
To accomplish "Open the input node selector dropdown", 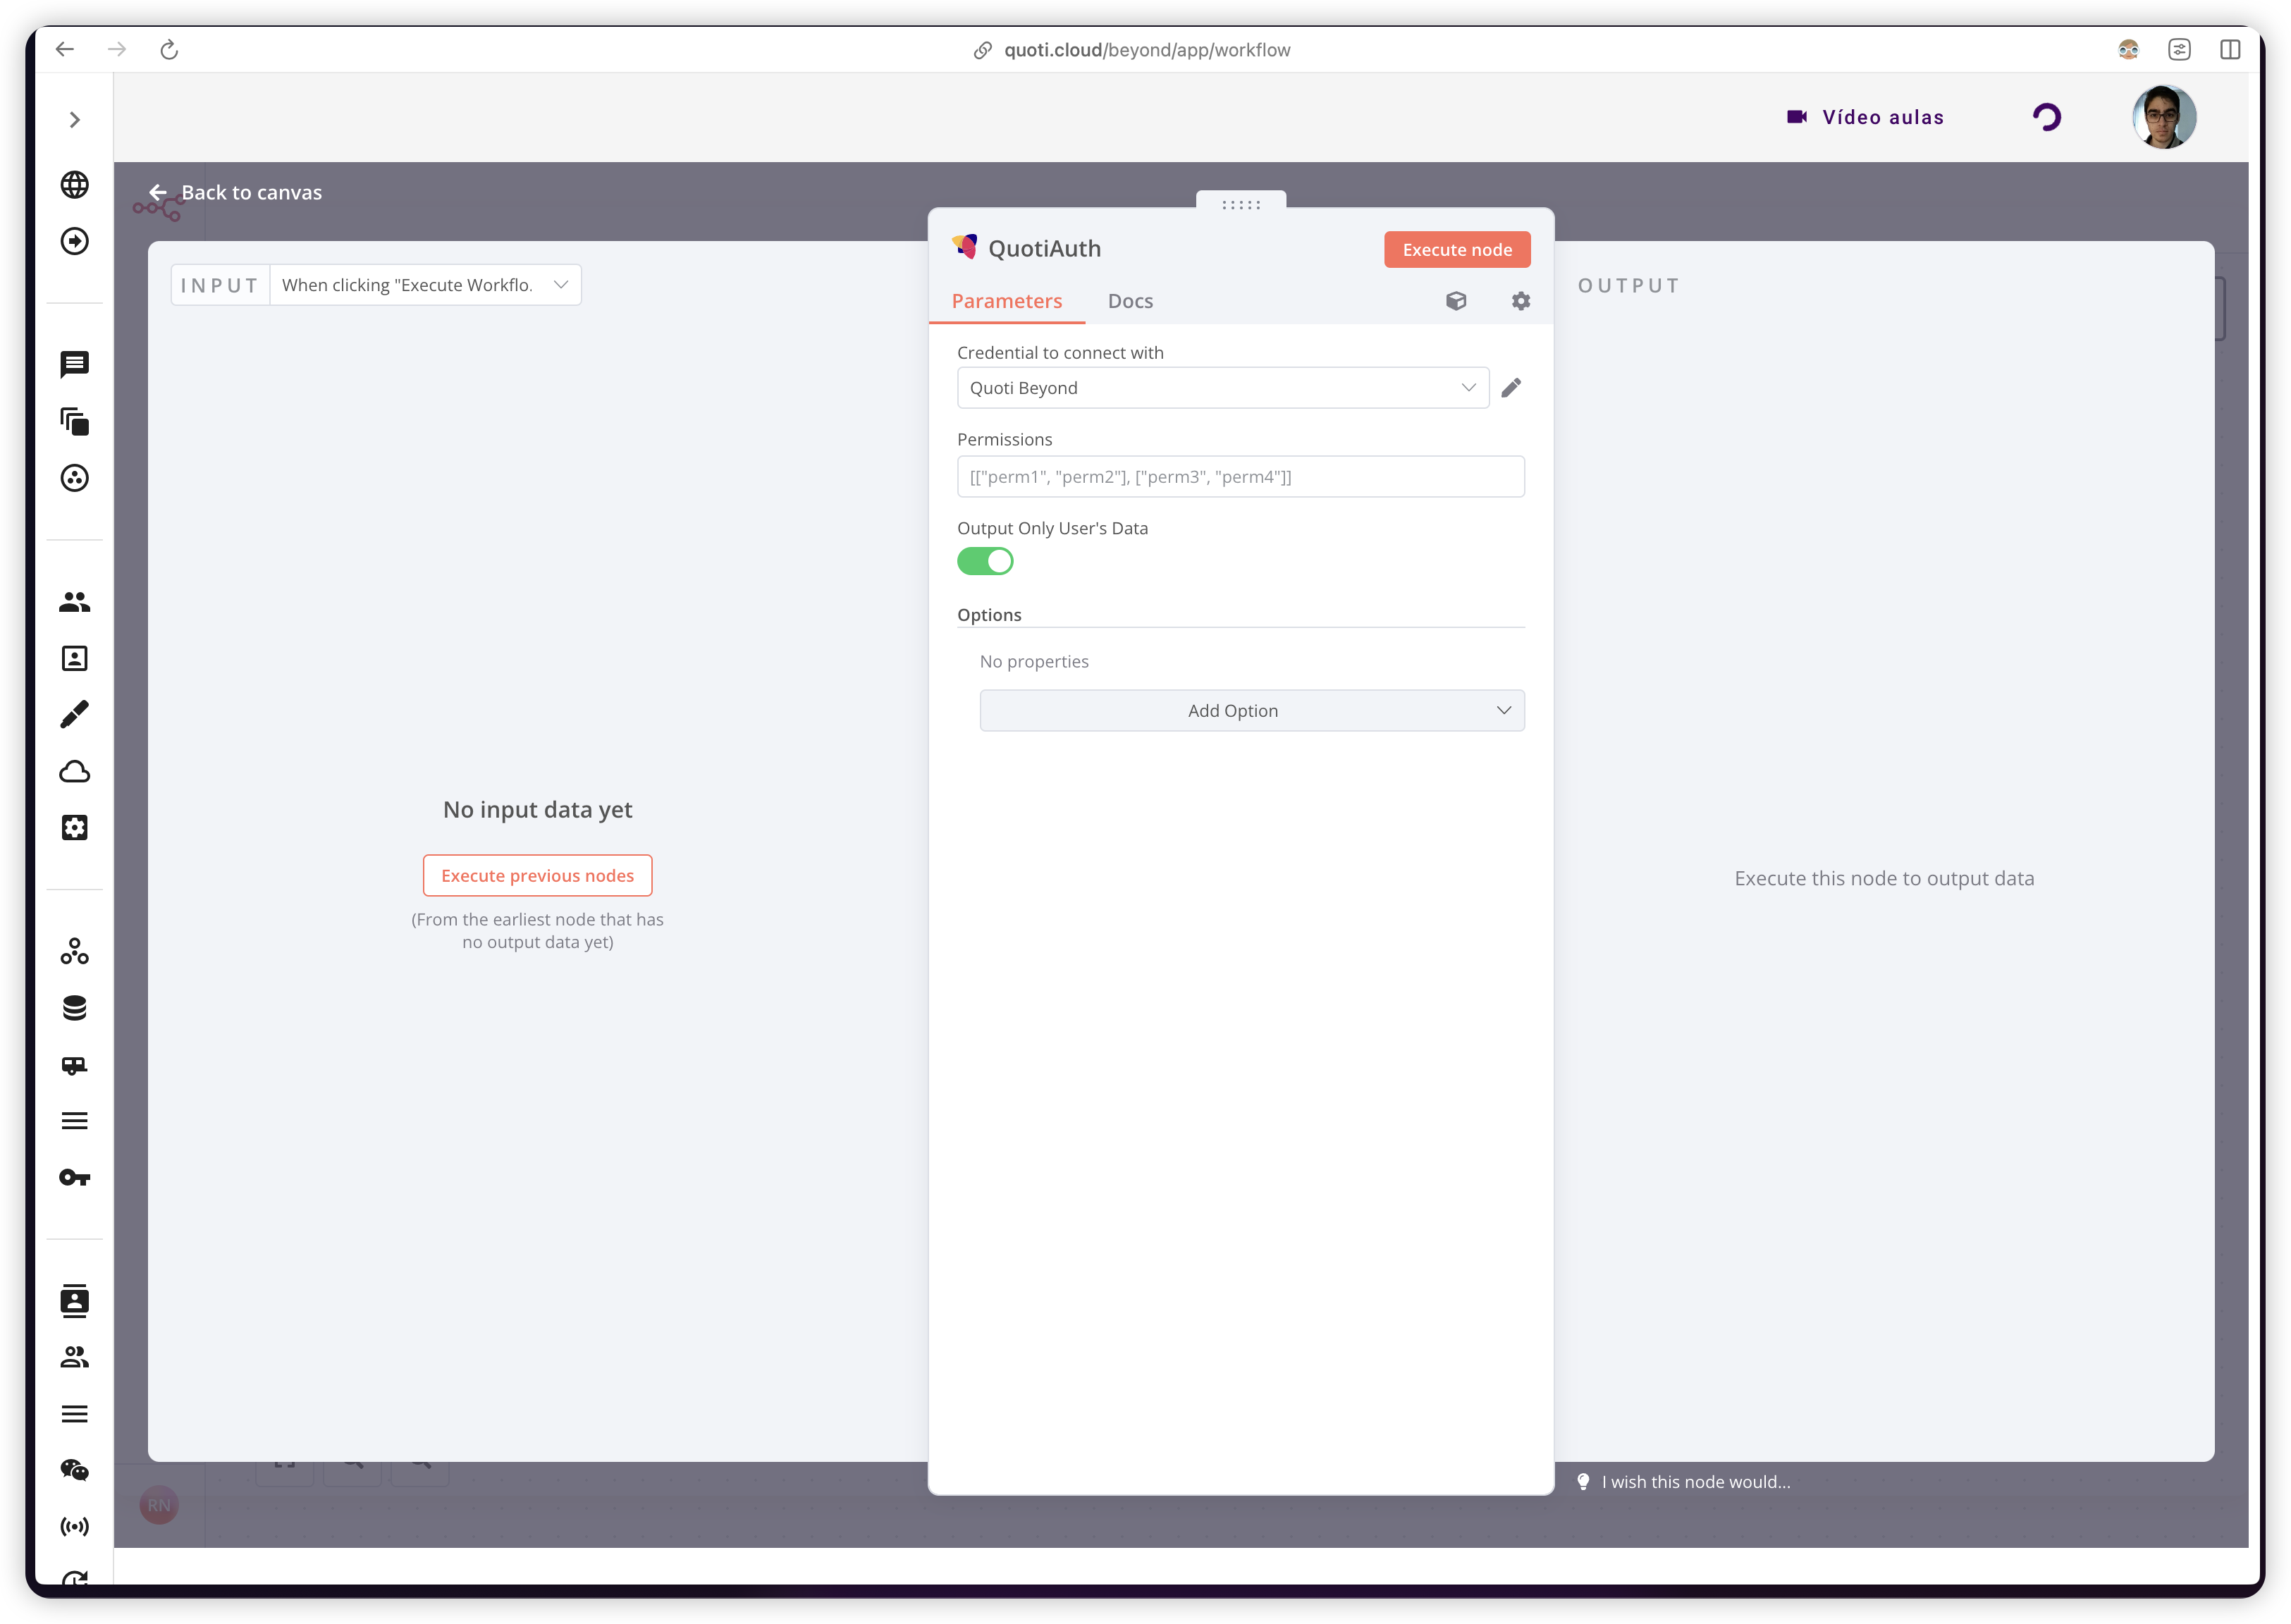I will point(425,285).
